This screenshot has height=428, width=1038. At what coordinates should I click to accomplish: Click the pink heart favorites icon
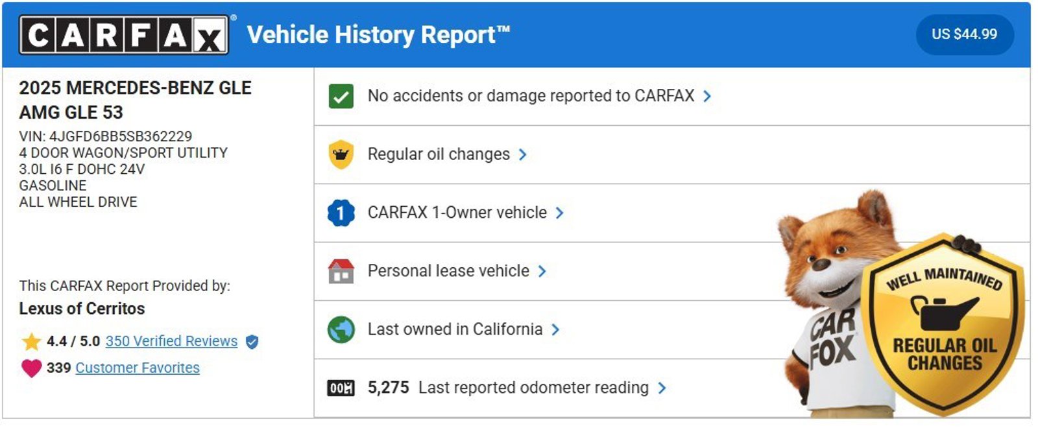tap(31, 368)
